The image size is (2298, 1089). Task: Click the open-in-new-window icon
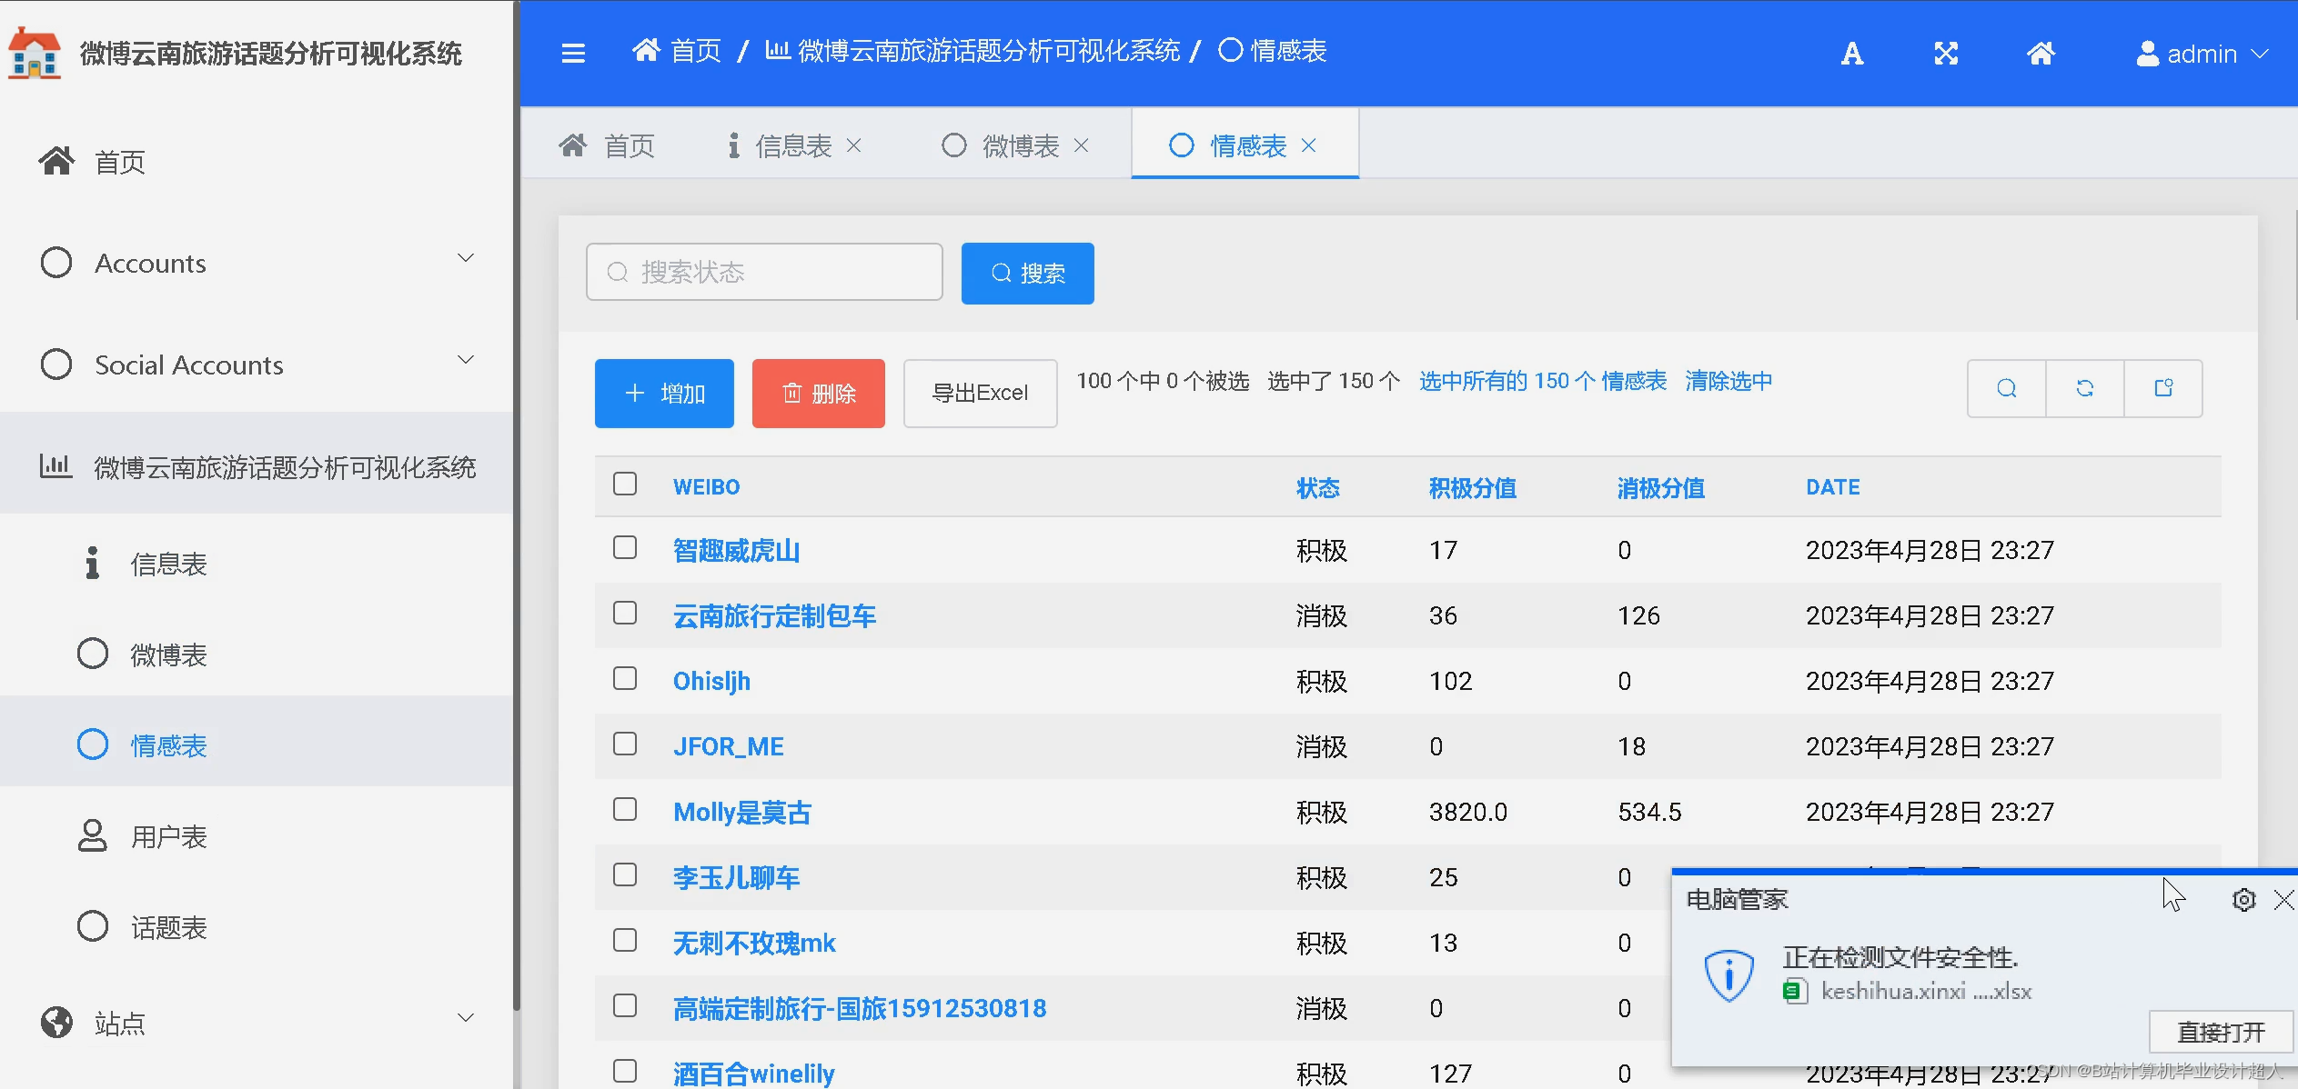pos(2163,389)
